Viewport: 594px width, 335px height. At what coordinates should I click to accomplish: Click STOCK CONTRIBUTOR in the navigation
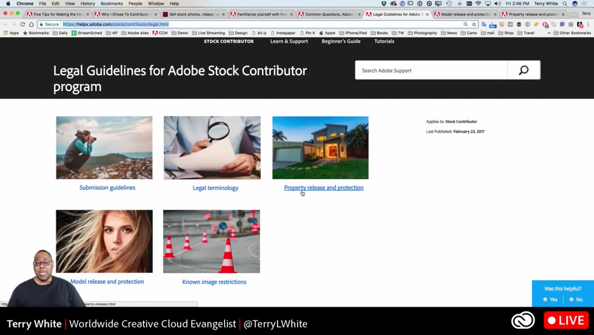point(229,41)
